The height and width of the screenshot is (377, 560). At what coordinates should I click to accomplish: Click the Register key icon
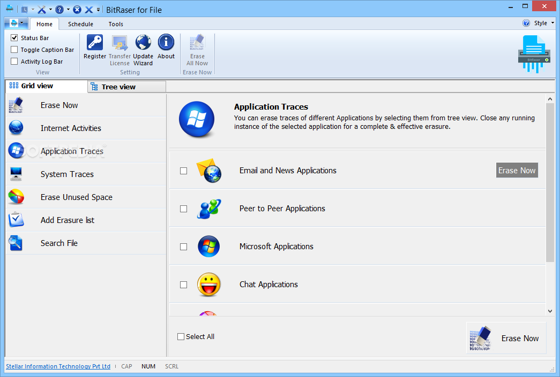pos(95,43)
